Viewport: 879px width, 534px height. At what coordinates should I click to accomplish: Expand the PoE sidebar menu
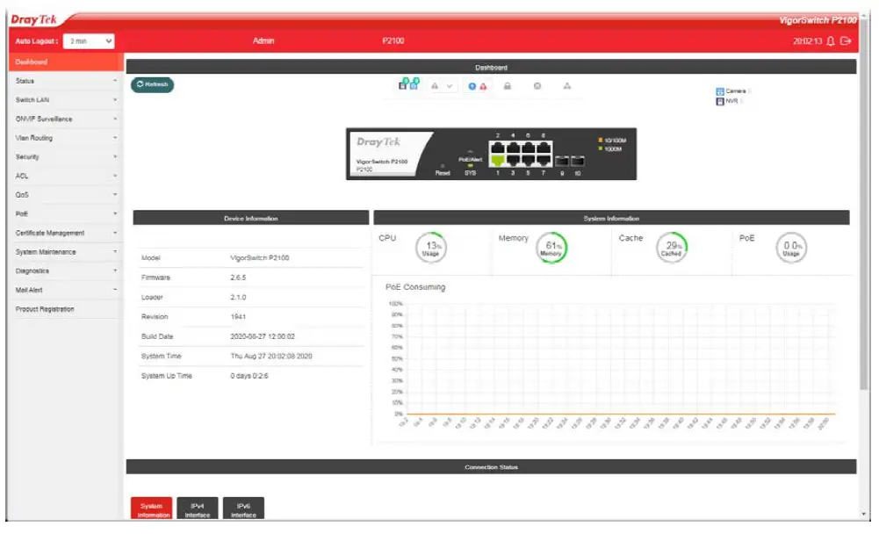pyautogui.click(x=66, y=214)
